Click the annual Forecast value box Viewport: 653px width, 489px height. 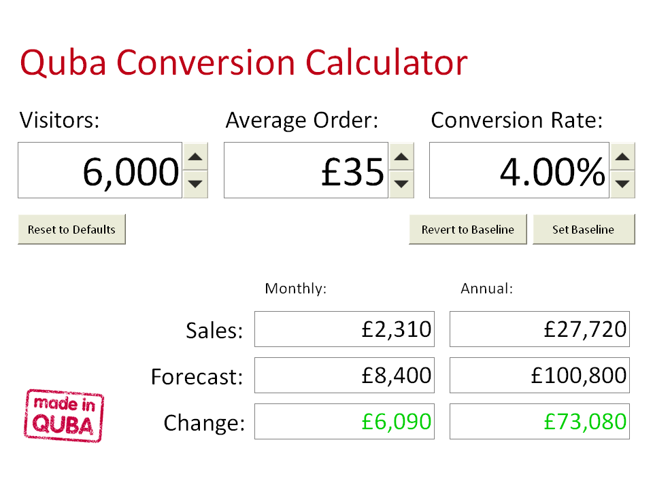tap(539, 375)
